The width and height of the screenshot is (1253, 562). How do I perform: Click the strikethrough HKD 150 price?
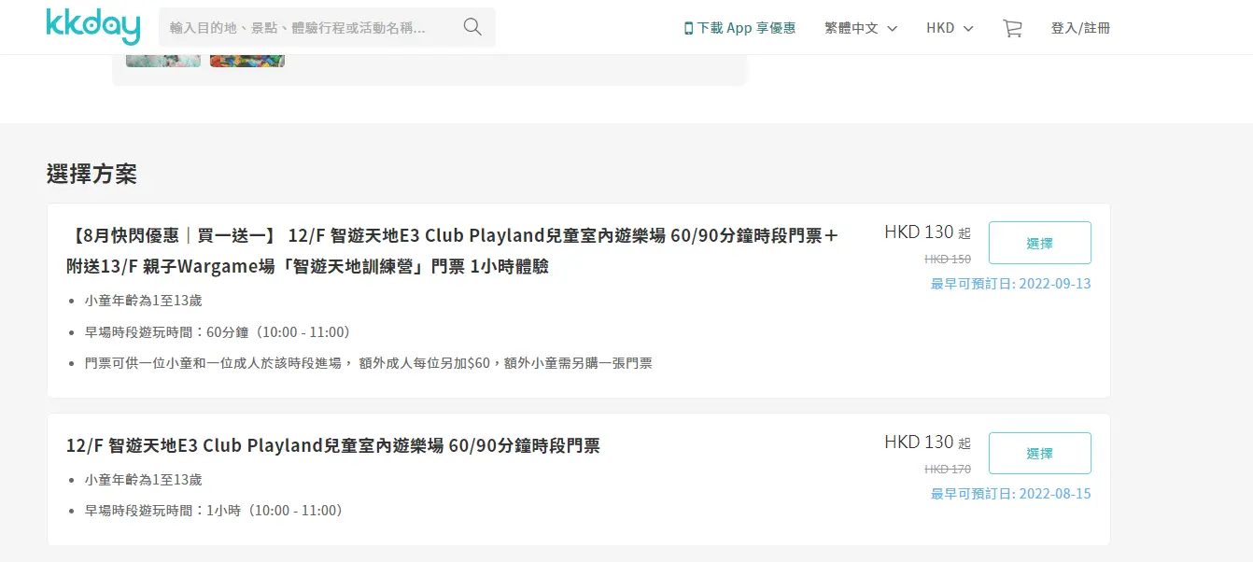pos(947,260)
